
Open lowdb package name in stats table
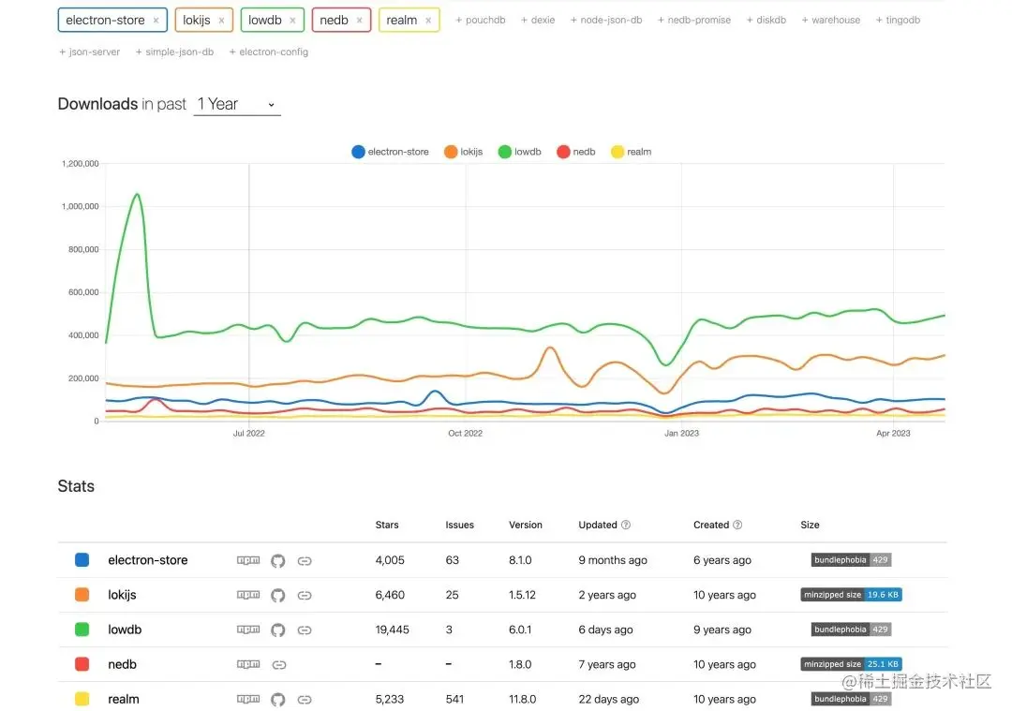(125, 630)
